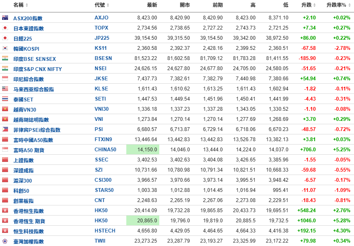Click China flag beside 上證指數

[5, 159]
